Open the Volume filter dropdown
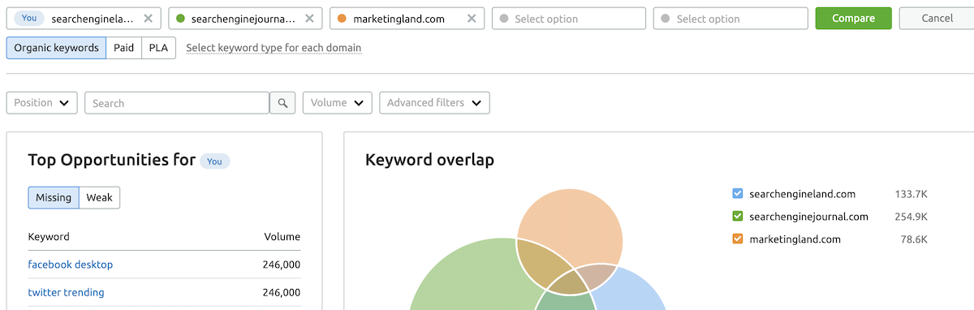Screen dimensions: 974x310 [x=338, y=103]
